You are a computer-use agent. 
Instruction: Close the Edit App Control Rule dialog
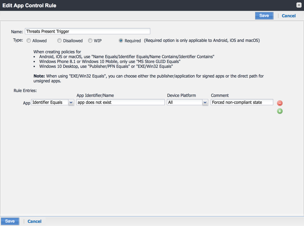tap(298, 5)
